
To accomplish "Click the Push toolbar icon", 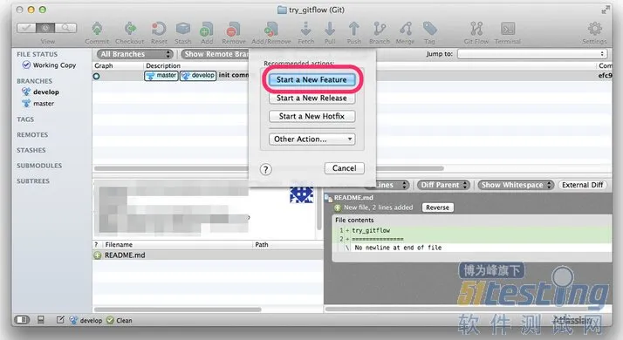I will point(353,29).
